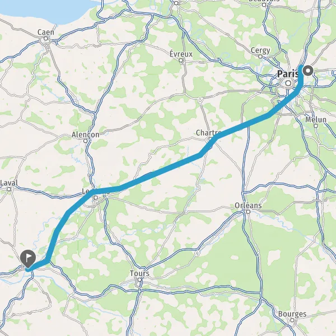Screen dimensions: 336x336
Task: Click the Paris city center circle
Action: (288, 83)
